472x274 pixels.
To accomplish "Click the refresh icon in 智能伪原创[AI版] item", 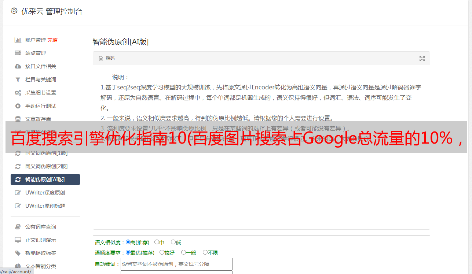I will coord(18,179).
